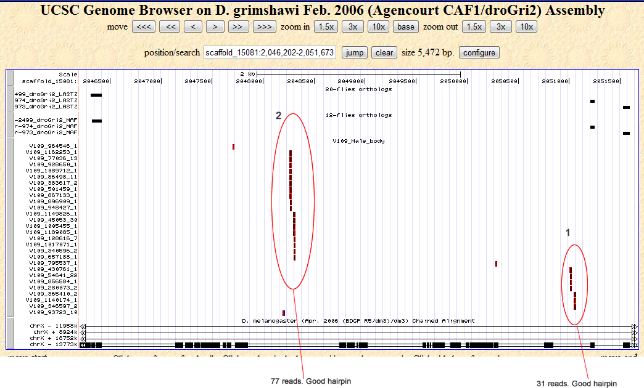Zoom in by 10x
644x388 pixels.
click(378, 26)
